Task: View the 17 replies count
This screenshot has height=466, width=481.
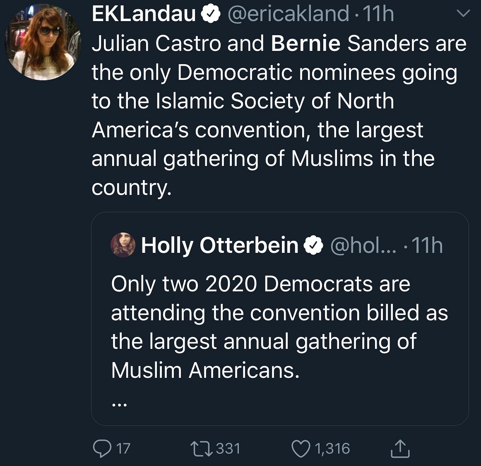Action: pyautogui.click(x=123, y=449)
